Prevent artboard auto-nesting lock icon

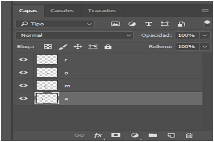coord(93,47)
